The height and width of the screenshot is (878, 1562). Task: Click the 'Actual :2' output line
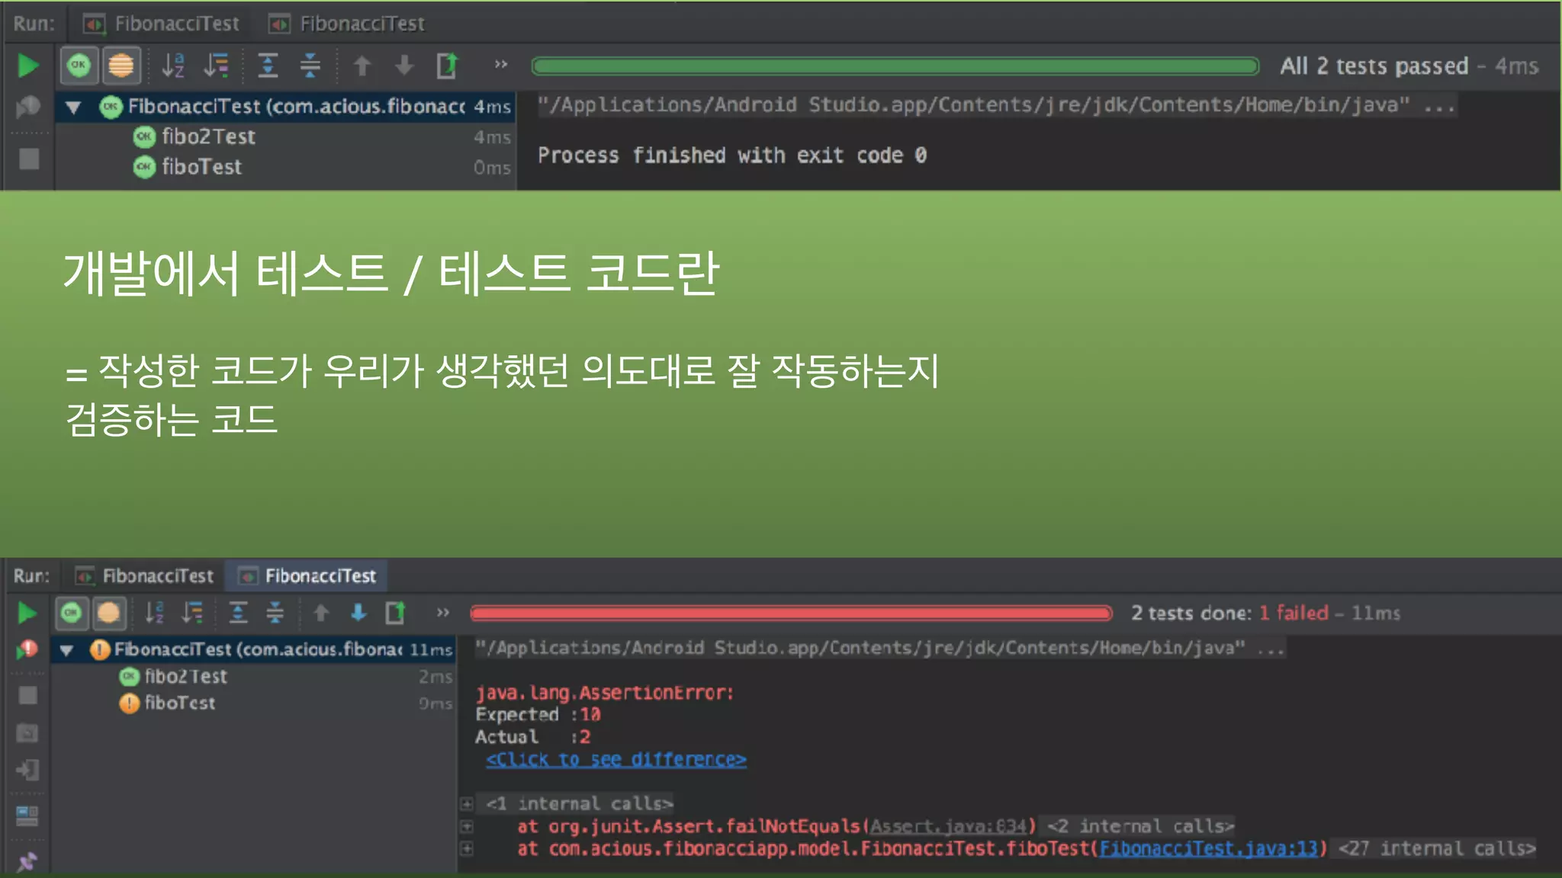pos(532,737)
